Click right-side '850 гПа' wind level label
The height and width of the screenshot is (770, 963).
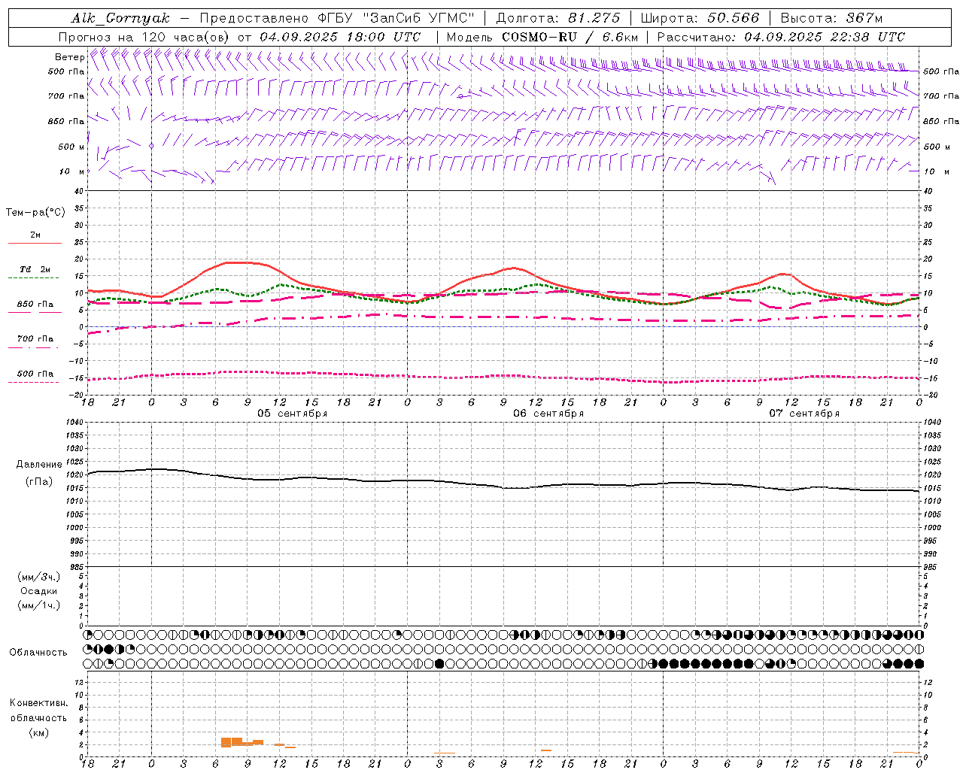[941, 122]
